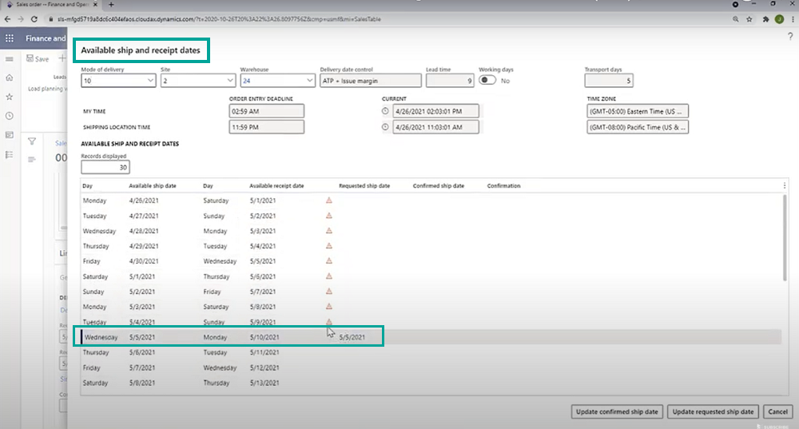
Task: Sort by Available ship date column header
Action: (x=153, y=186)
